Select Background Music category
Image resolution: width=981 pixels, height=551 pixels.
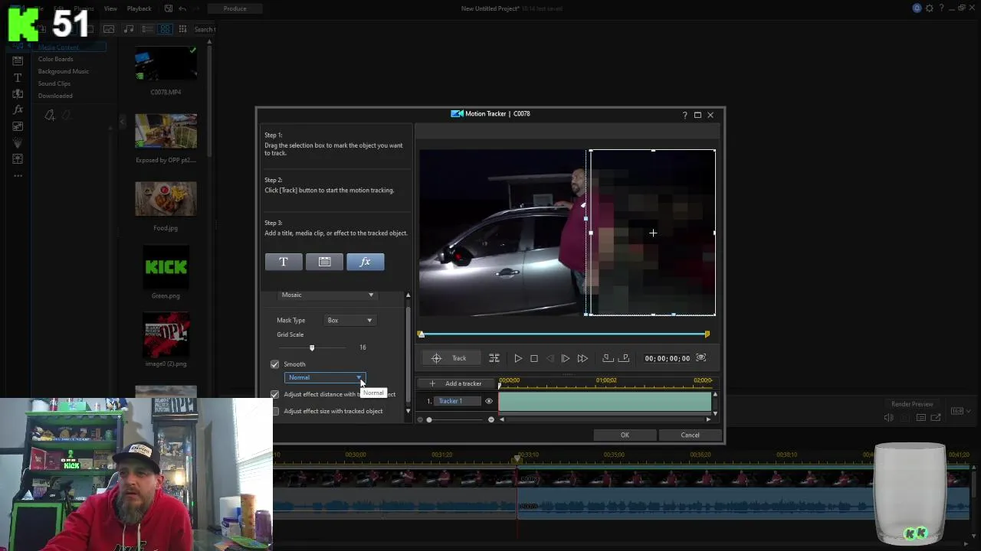pyautogui.click(x=64, y=71)
